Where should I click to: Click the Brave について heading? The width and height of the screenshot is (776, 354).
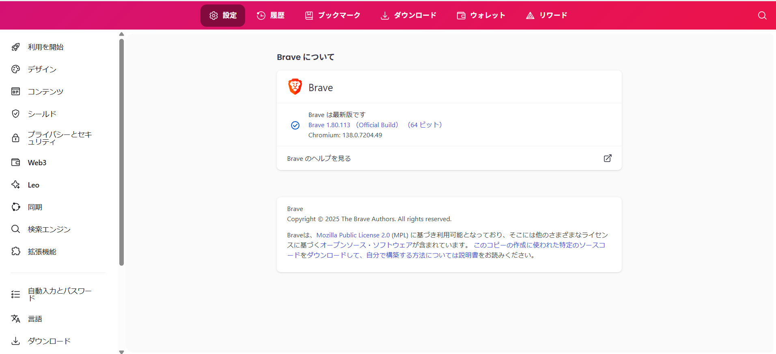[306, 57]
